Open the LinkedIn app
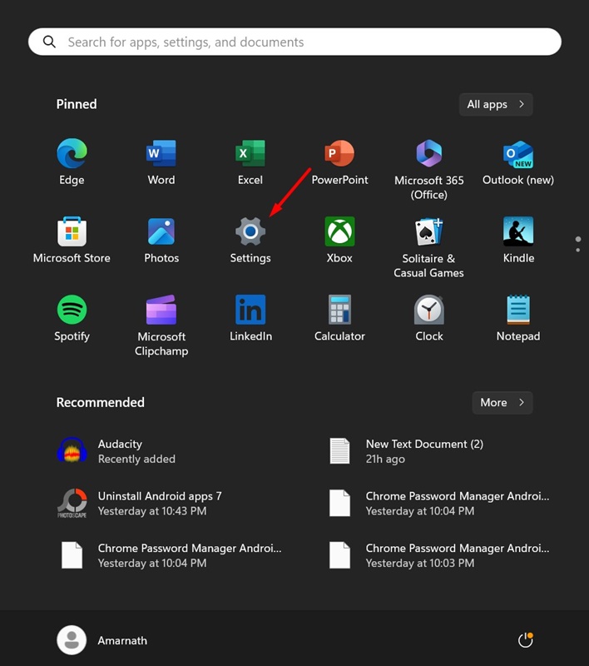Viewport: 589px width, 666px height. point(250,310)
